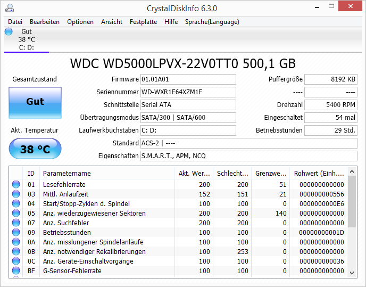The height and width of the screenshot is (287, 366).
Task: Click the scrollbar down arrow in SMART list
Action: (352, 273)
